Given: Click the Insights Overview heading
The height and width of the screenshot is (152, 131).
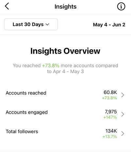Looking at the screenshot, I should [x=65, y=51].
